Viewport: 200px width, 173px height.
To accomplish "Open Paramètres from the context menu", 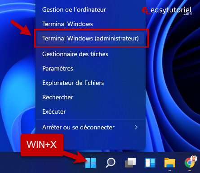I will tap(90, 68).
